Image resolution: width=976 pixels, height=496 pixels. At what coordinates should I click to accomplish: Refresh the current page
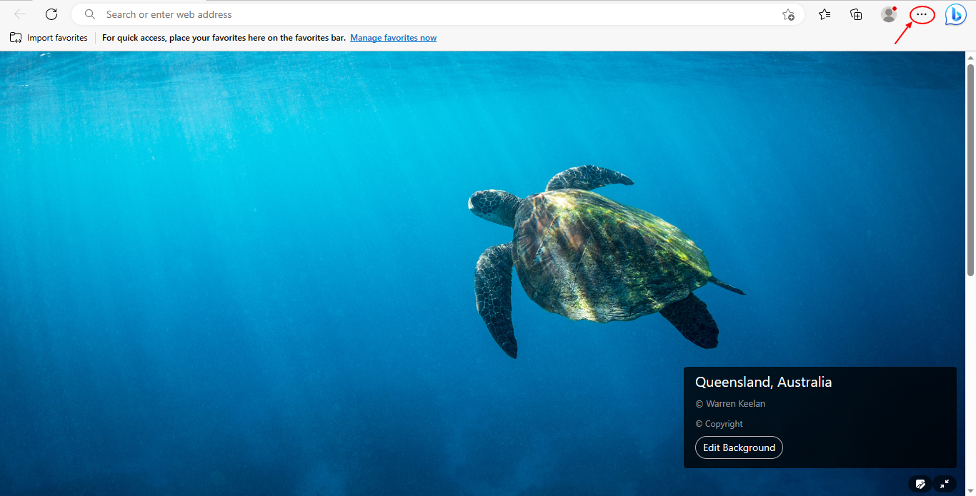click(x=51, y=14)
